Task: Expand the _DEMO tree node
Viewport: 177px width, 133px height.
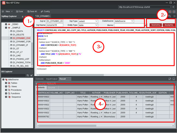Action: 6,24
